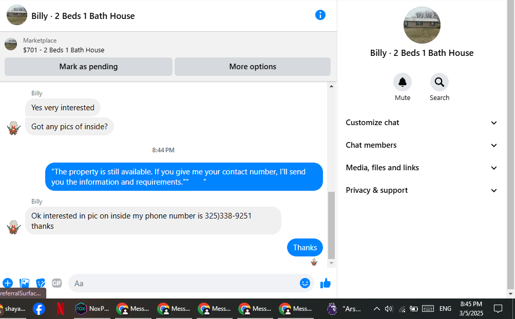Focus the Aa message input field
The image size is (515, 319).
(x=184, y=283)
